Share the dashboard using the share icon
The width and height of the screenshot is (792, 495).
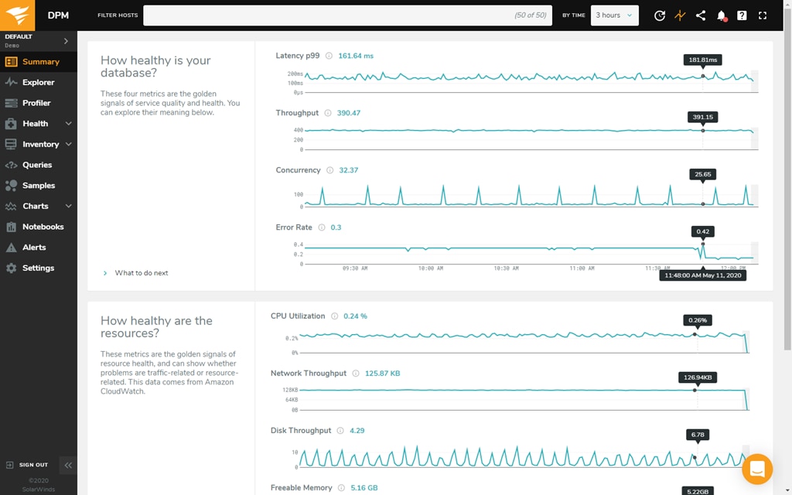[700, 15]
